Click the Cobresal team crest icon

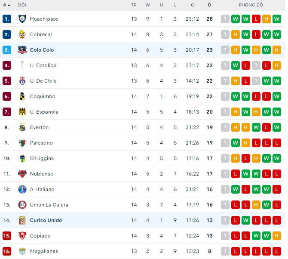pyautogui.click(x=22, y=34)
